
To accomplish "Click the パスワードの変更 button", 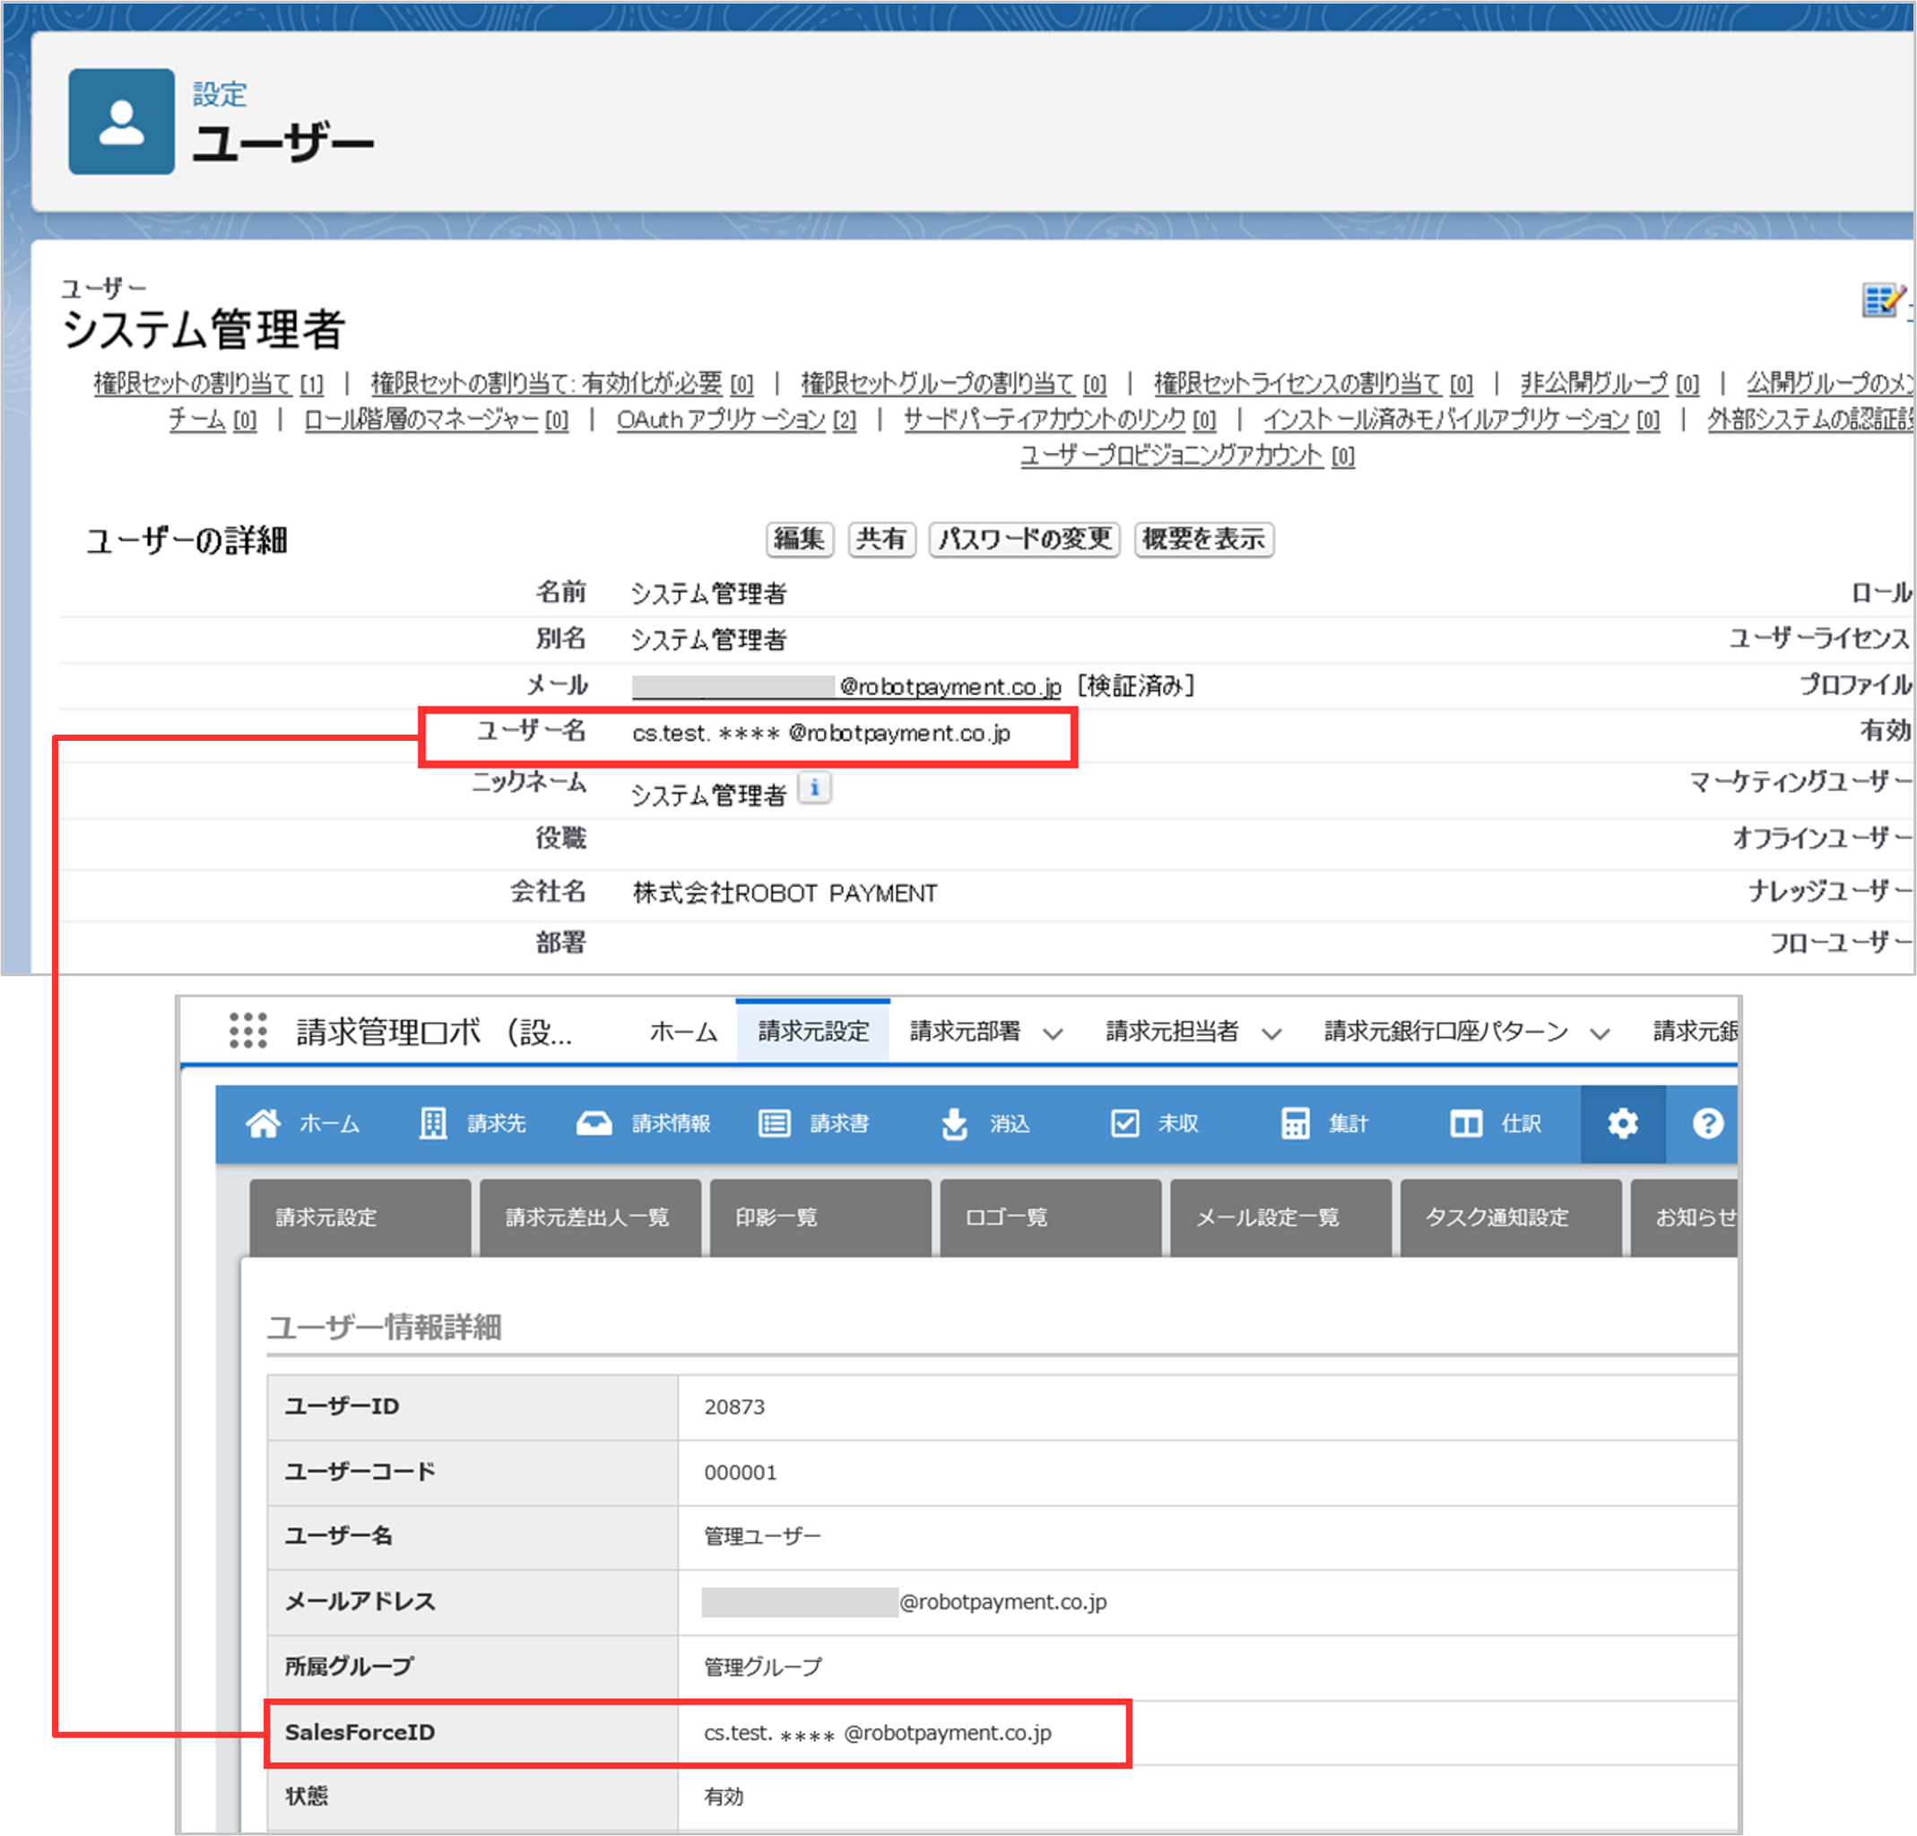I will point(1024,539).
